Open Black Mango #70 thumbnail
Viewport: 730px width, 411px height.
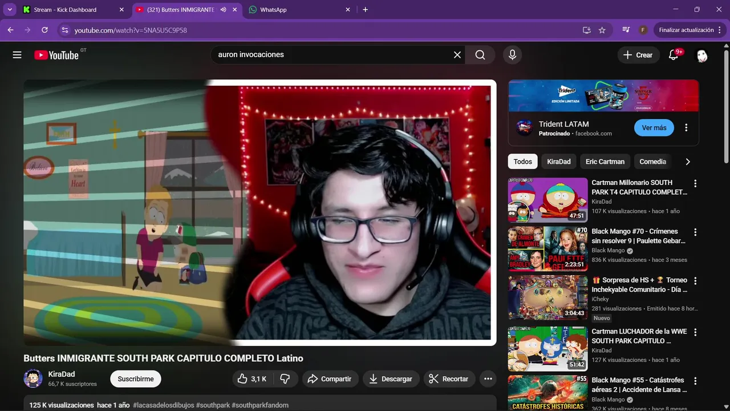[x=547, y=248]
